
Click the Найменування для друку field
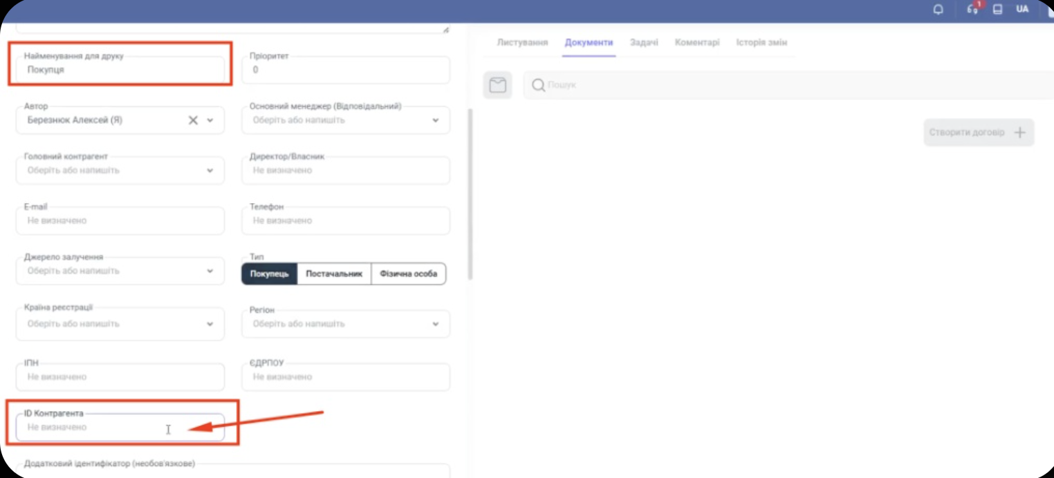(121, 70)
